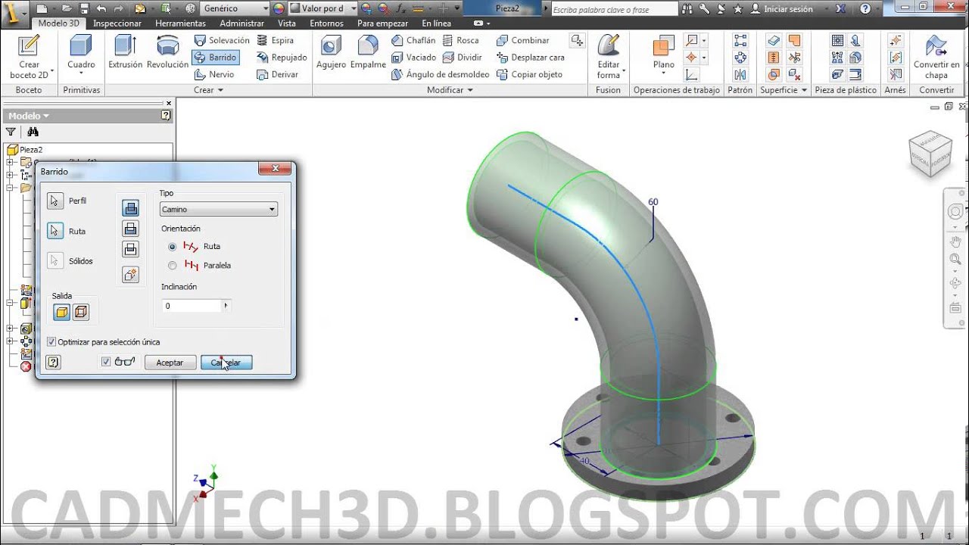Viewport: 969px width, 545px height.
Task: Select the Paralela orientation radio button
Action: point(173,266)
